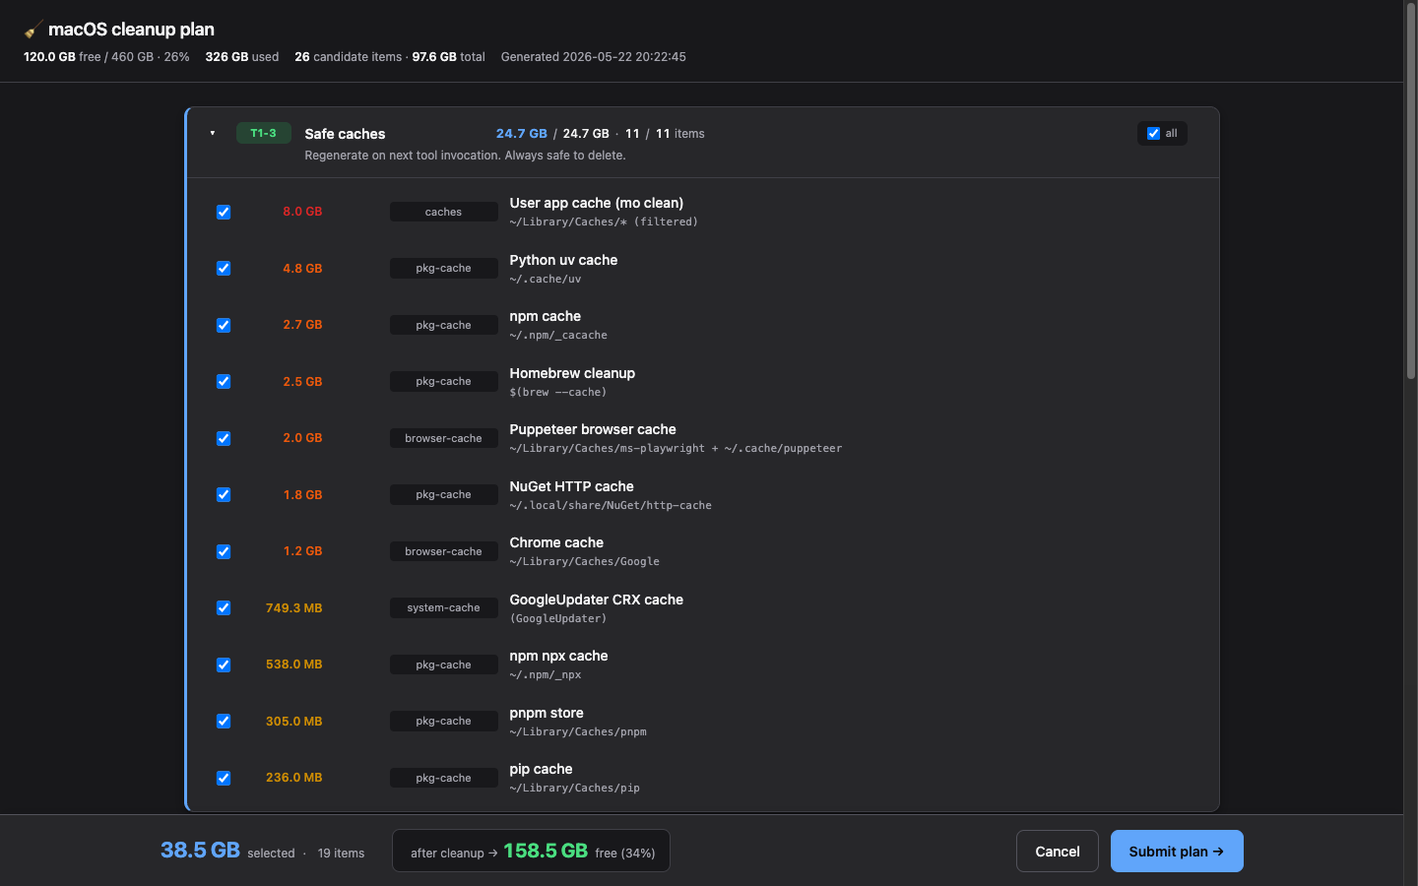
Task: Click the 'Safe caches' section title
Action: tap(345, 134)
